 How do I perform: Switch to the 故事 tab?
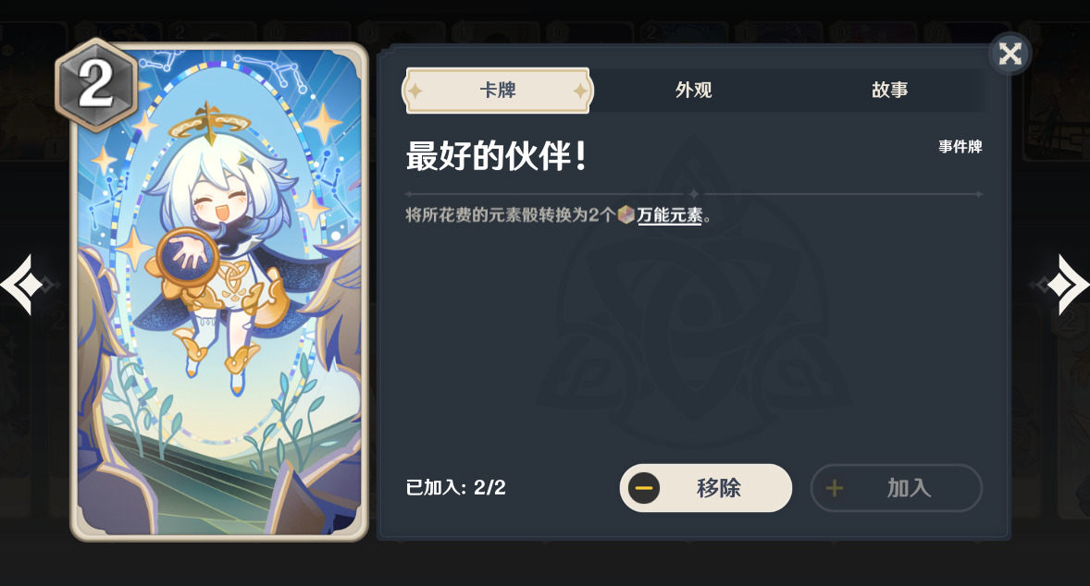889,91
